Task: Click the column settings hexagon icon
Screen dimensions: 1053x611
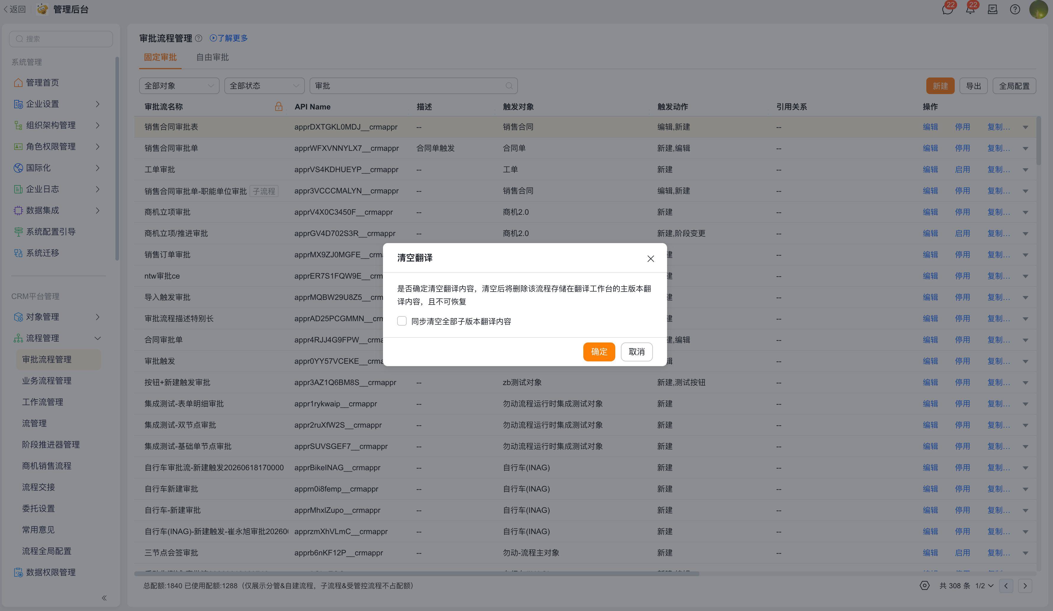Action: click(x=924, y=586)
